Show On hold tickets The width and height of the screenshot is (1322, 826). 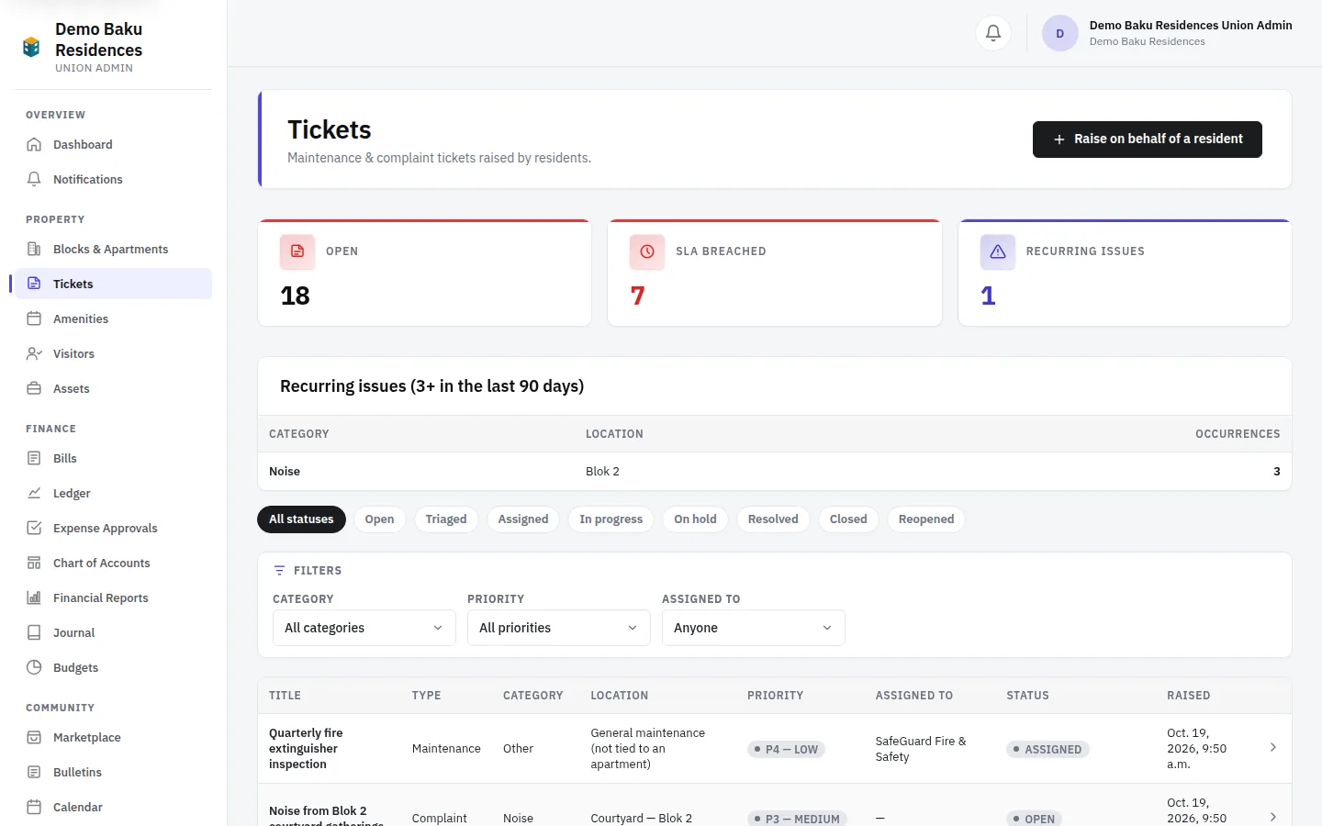pyautogui.click(x=695, y=519)
